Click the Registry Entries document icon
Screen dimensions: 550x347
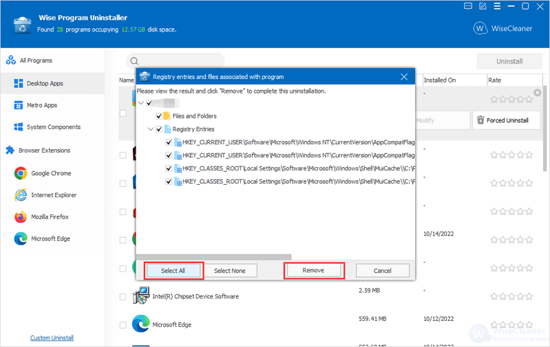(x=167, y=129)
